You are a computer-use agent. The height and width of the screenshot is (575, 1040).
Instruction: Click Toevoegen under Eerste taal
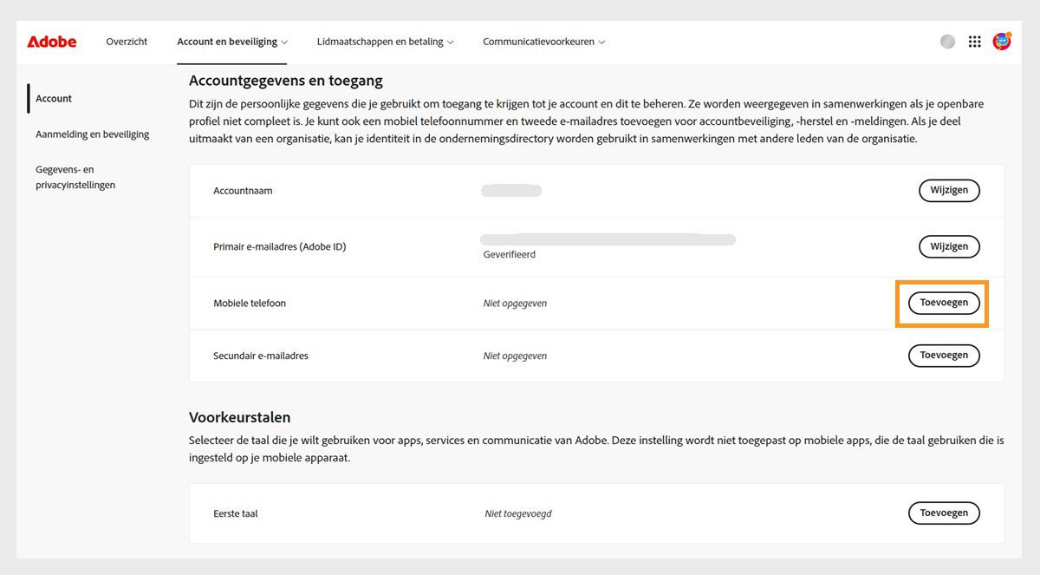944,513
